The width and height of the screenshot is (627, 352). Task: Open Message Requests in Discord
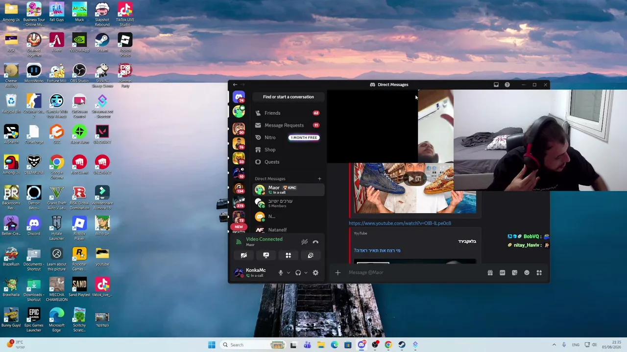(288, 125)
